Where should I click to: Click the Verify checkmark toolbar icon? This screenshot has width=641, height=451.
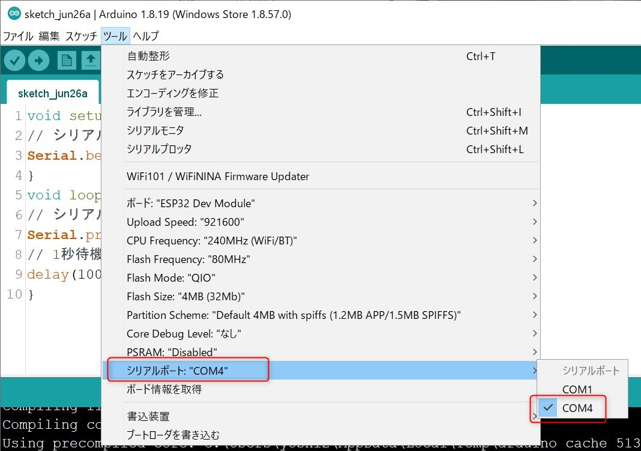coord(15,60)
